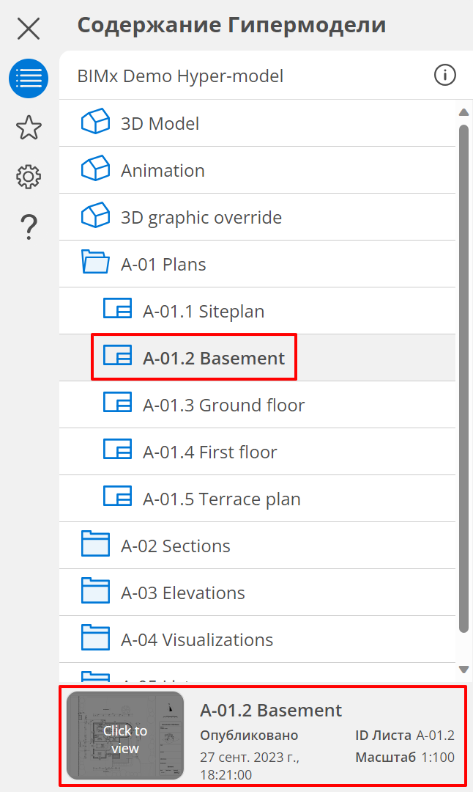Expand the A-04 Visualizations folder

[95, 639]
